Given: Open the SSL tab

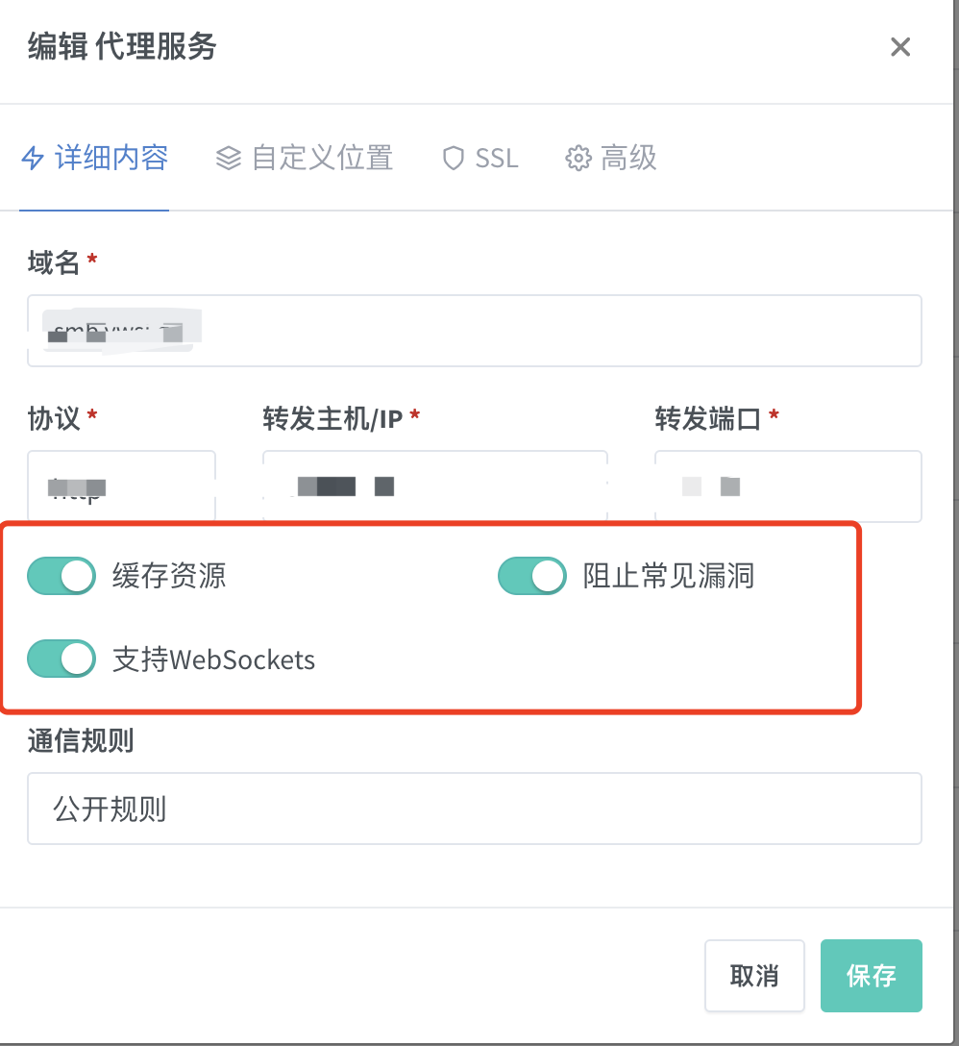Looking at the screenshot, I should (x=480, y=158).
